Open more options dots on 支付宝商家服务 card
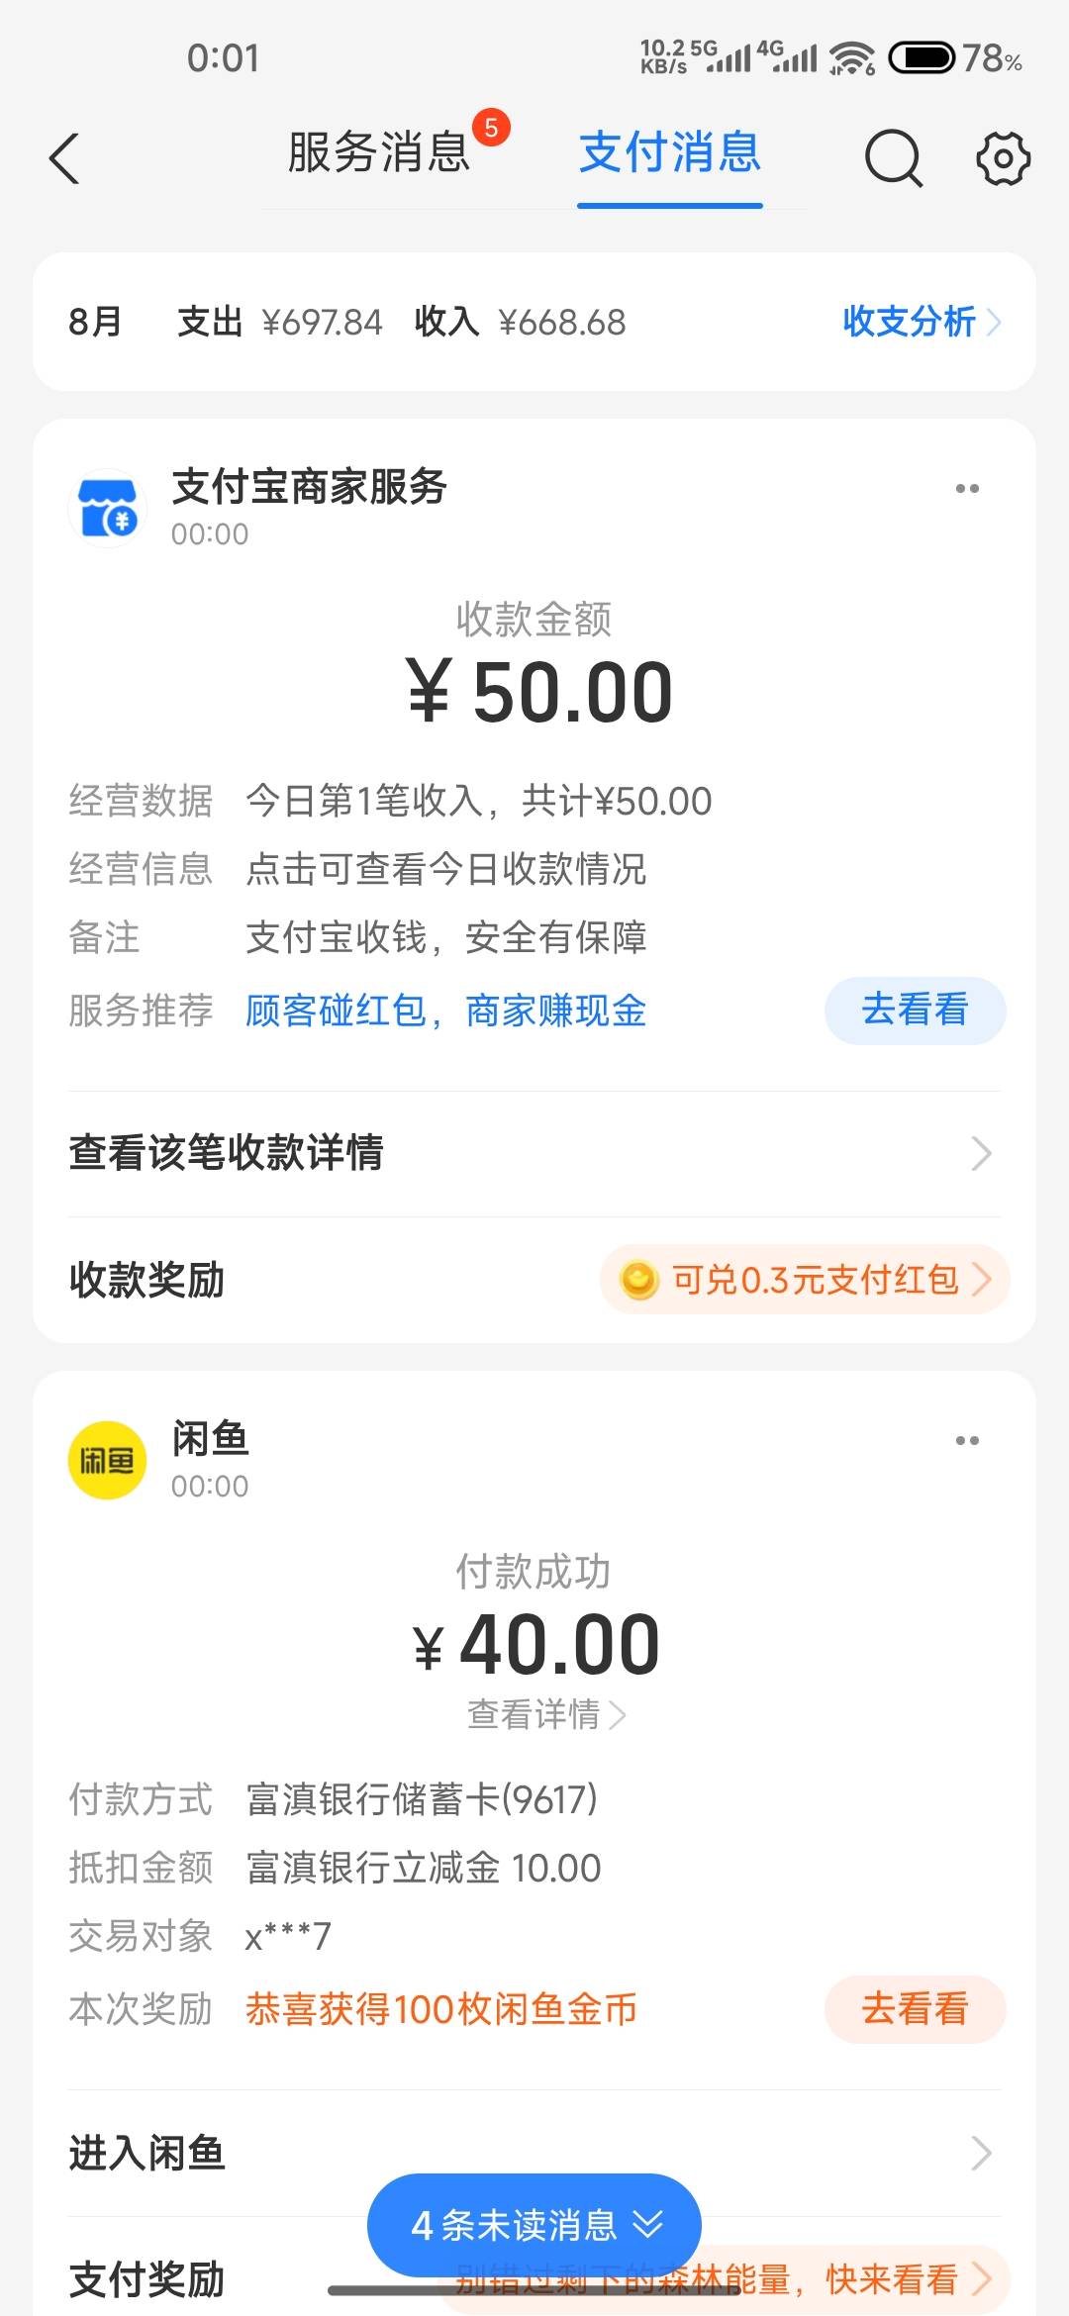The width and height of the screenshot is (1069, 2316). click(x=967, y=488)
